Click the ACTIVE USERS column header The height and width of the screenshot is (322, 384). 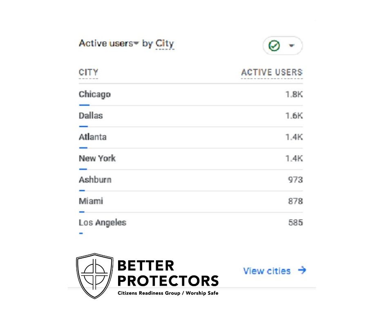272,73
